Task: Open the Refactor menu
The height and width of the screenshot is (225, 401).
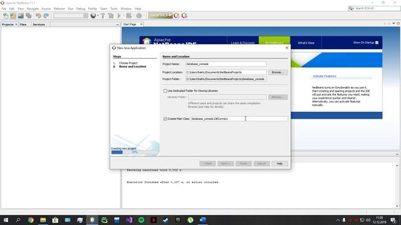Action: (60, 9)
